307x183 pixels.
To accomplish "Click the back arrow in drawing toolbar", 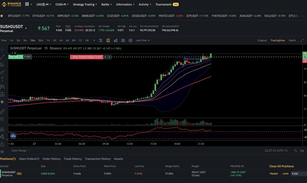I will [x=2, y=102].
